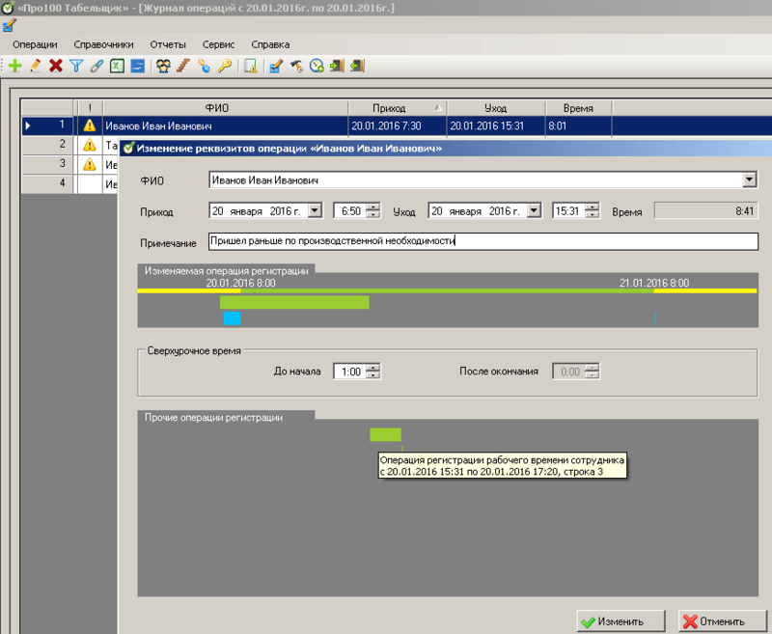Decrease the До начала overtime value
The height and width of the screenshot is (634, 772).
click(x=373, y=375)
